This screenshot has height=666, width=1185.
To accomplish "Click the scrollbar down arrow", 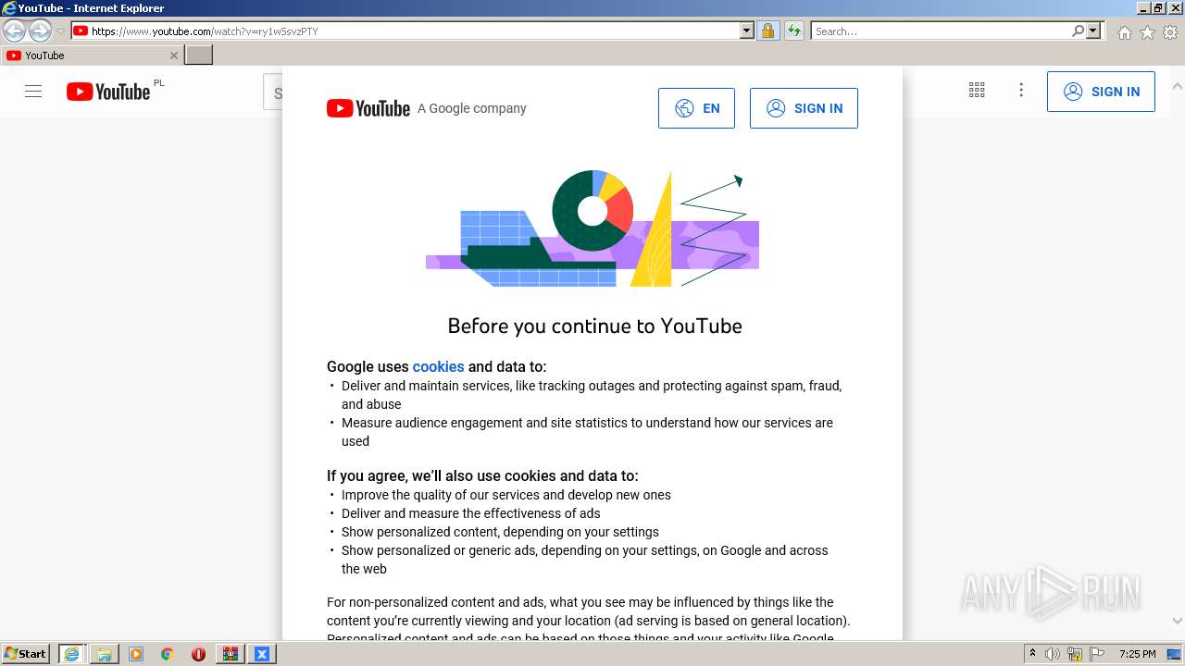I will point(1177,621).
